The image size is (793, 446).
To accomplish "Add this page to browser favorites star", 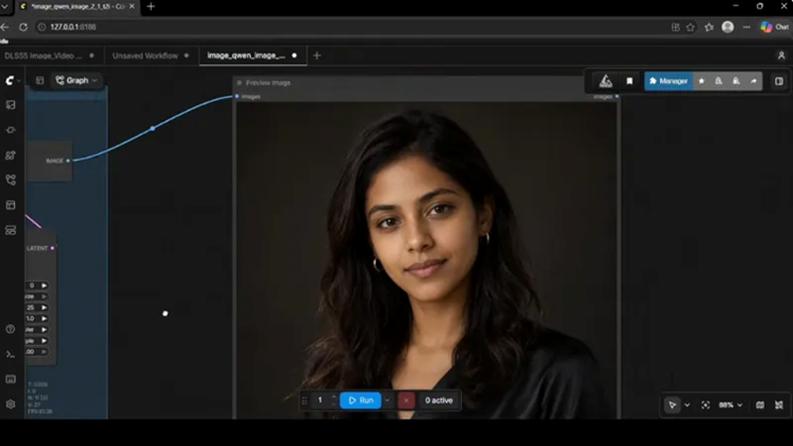I will click(x=690, y=28).
